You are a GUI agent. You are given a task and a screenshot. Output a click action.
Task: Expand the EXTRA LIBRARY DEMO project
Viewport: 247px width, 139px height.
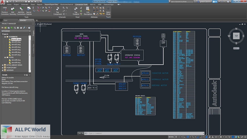click(3, 65)
